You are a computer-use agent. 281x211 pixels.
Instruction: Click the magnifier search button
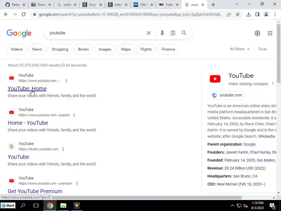click(x=184, y=33)
